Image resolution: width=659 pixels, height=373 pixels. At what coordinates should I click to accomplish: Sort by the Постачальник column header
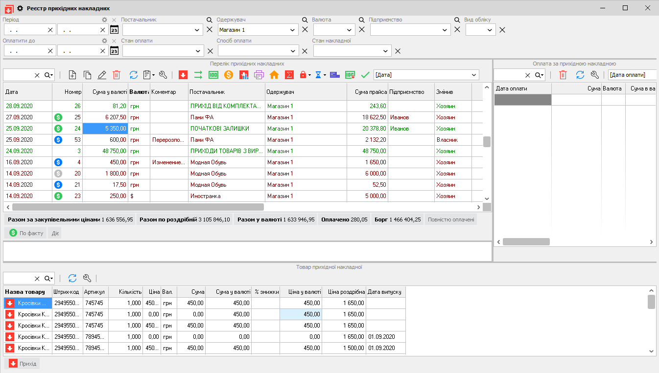point(226,92)
